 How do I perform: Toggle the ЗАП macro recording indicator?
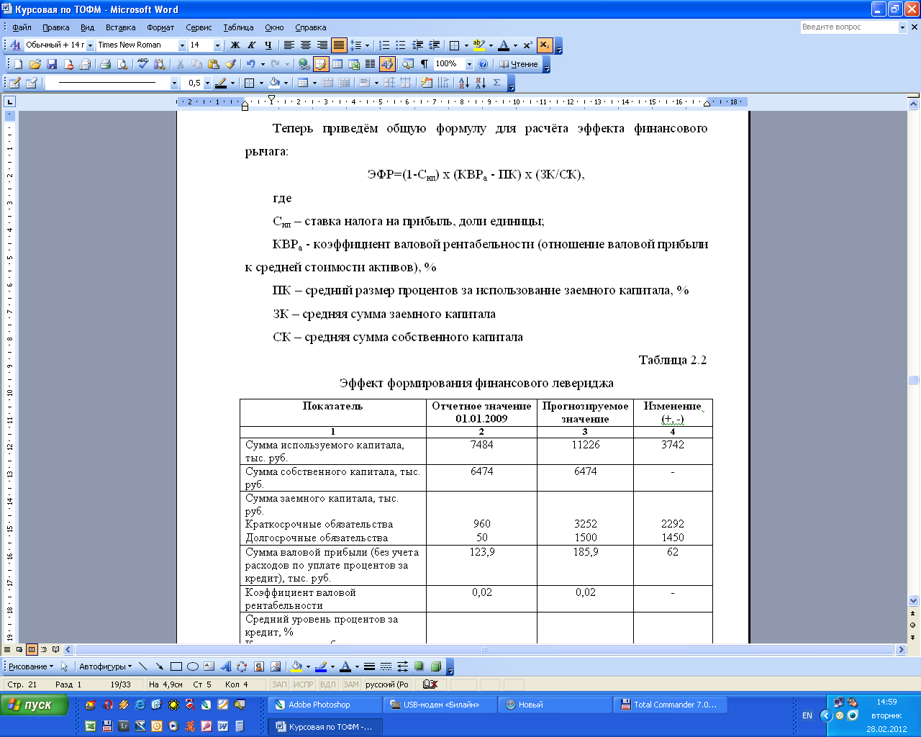coord(279,684)
